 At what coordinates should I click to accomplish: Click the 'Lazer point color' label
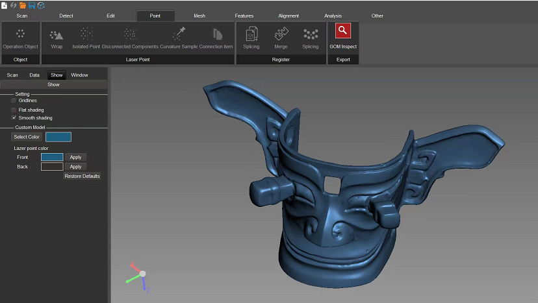31,148
